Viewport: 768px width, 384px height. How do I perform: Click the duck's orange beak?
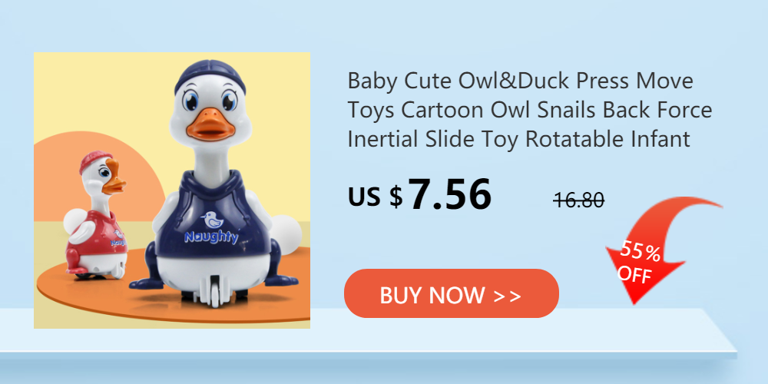[x=210, y=122]
